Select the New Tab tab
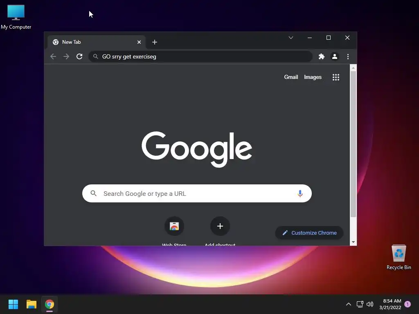Viewport: 419px width, 314px height. point(97,42)
